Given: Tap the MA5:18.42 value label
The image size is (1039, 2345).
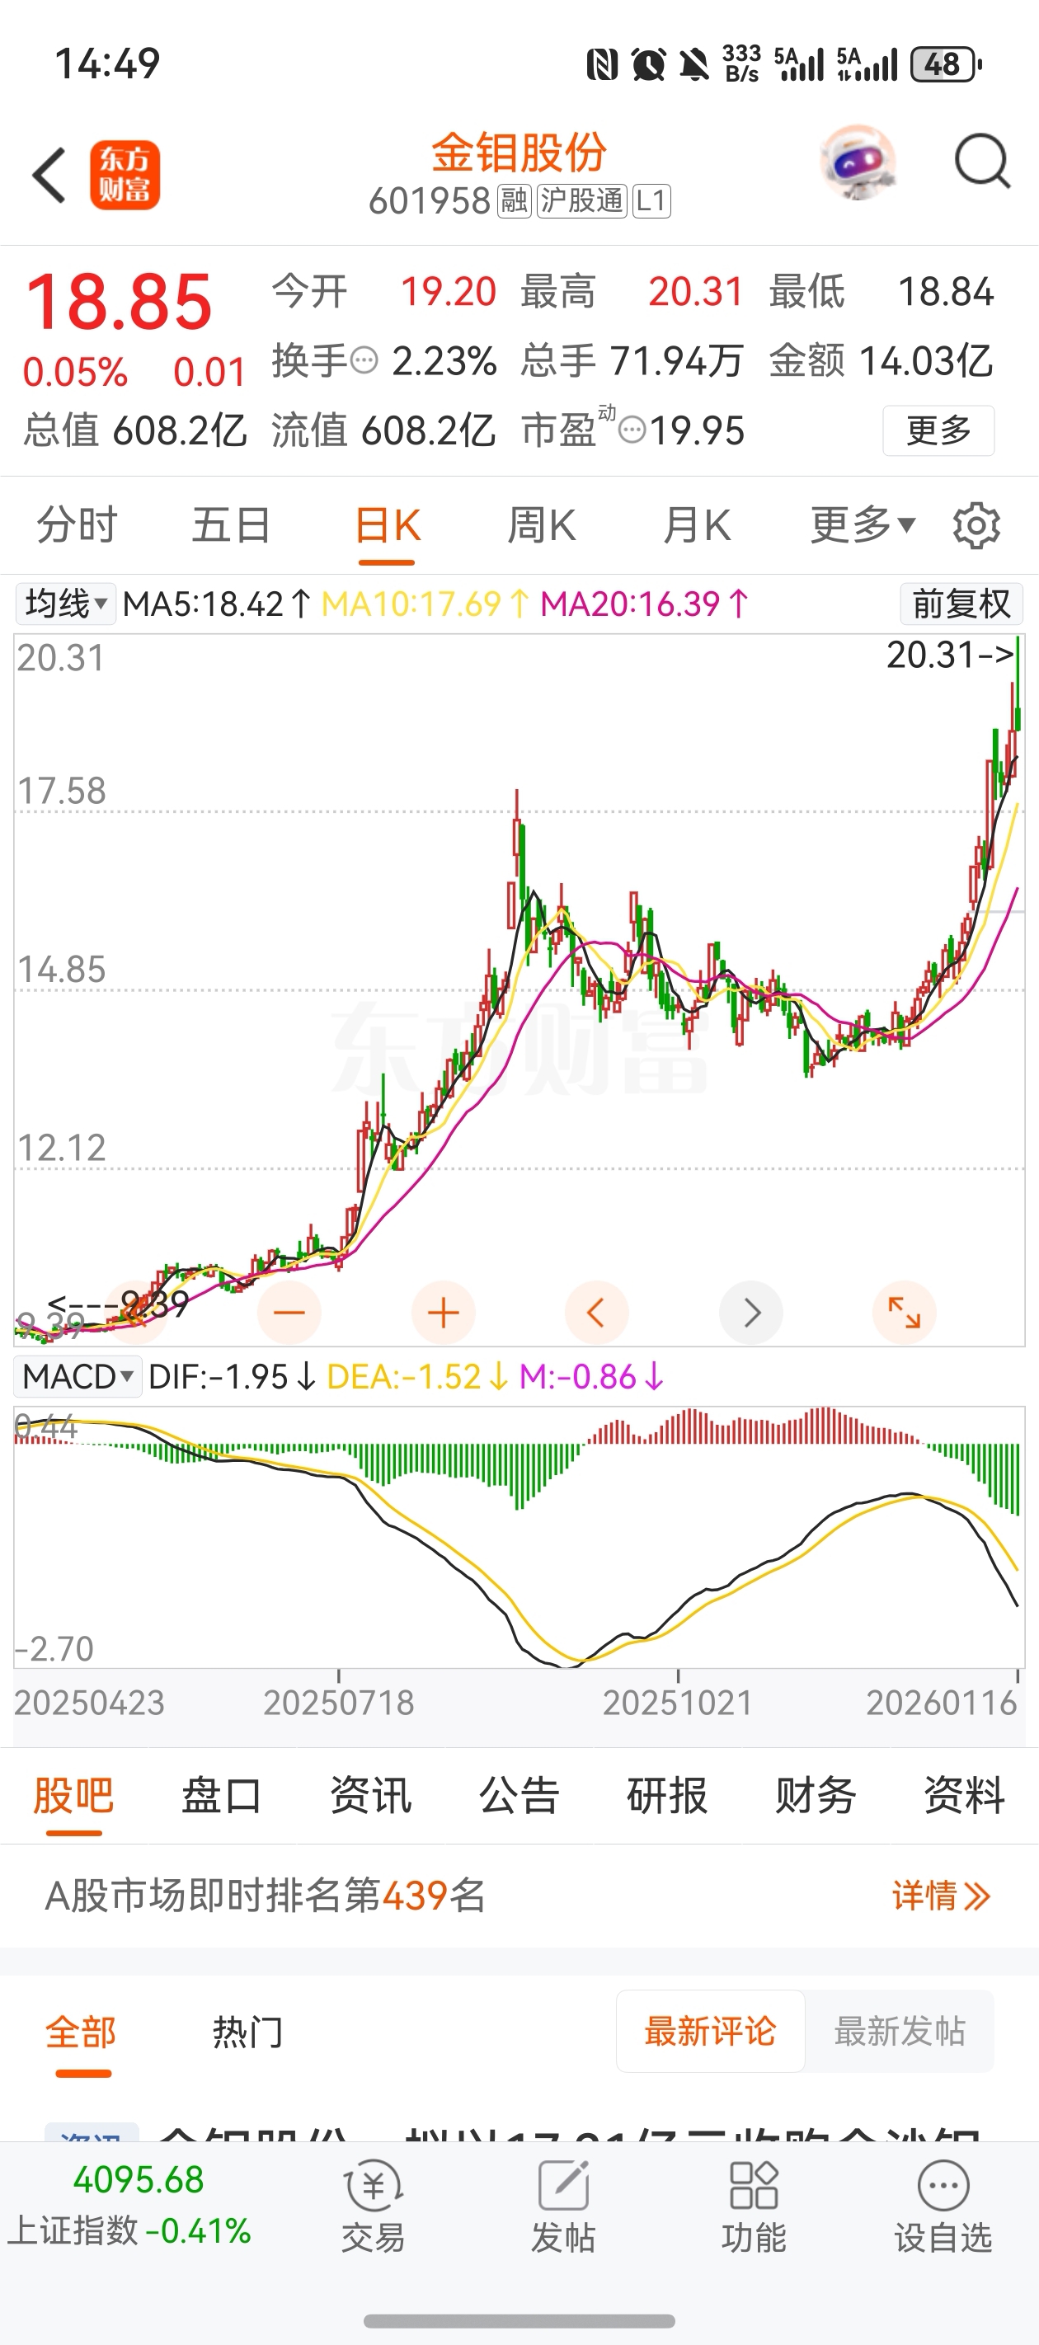Looking at the screenshot, I should [x=217, y=604].
